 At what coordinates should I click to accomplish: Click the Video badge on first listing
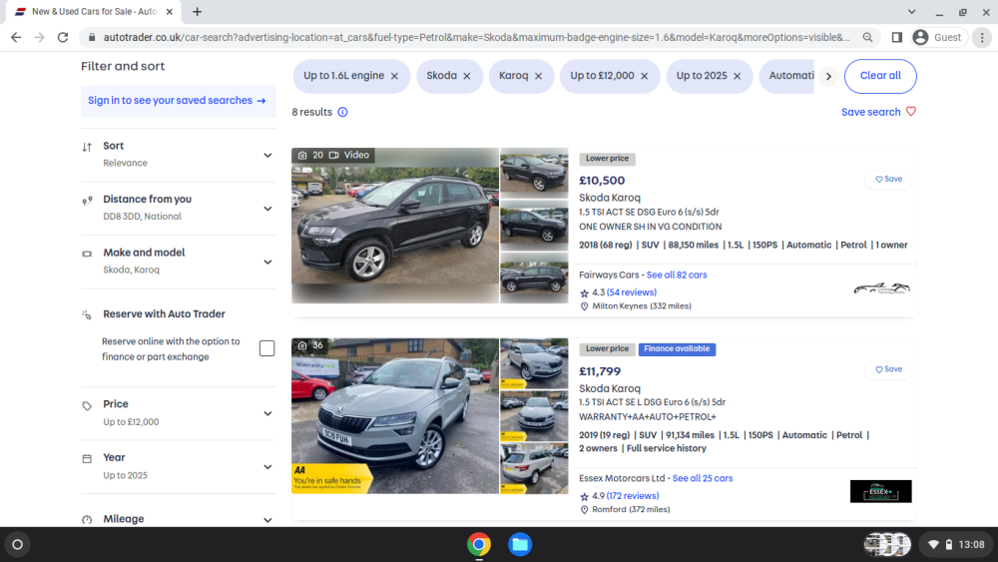pos(349,155)
